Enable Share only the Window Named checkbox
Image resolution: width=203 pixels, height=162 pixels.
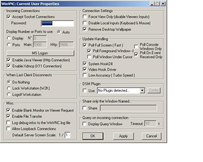click(x=85, y=108)
